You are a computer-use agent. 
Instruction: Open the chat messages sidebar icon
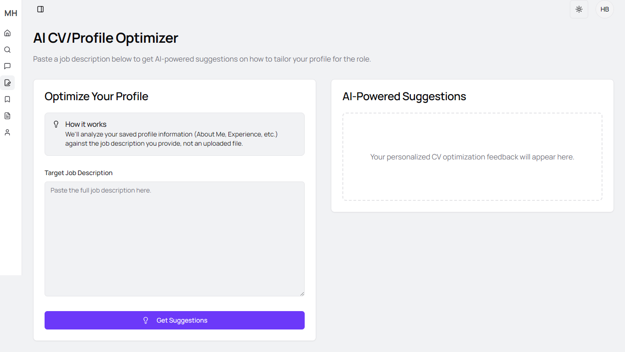coord(7,66)
